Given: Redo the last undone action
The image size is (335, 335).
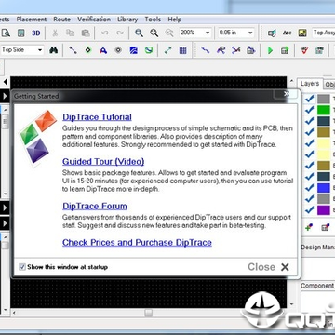Looking at the screenshot, I should click(120, 33).
